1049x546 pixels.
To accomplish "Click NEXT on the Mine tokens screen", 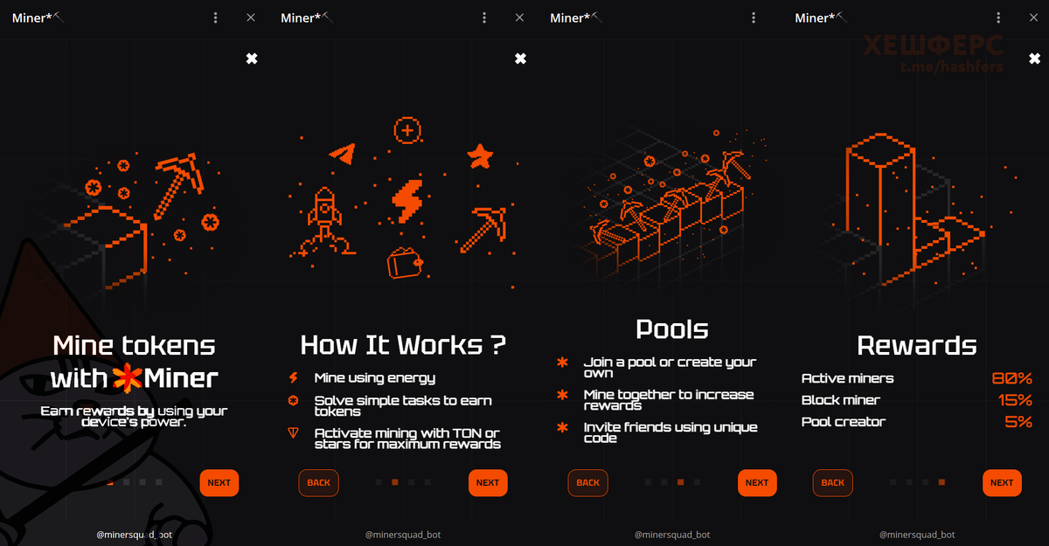I will pos(219,482).
